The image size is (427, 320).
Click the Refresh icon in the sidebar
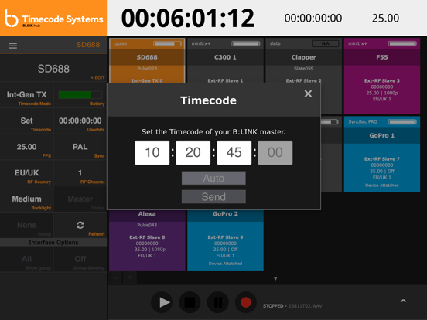tap(80, 225)
